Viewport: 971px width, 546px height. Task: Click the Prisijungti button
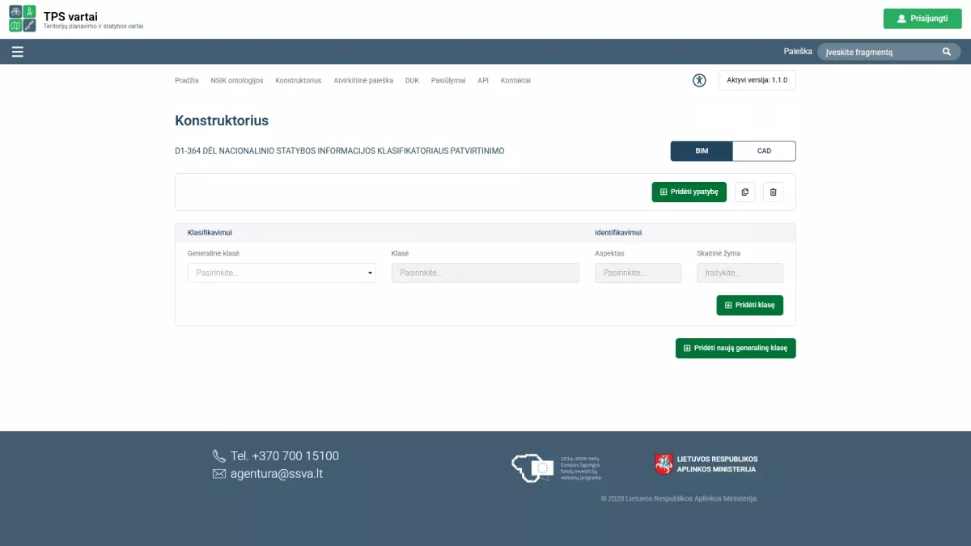(x=922, y=18)
